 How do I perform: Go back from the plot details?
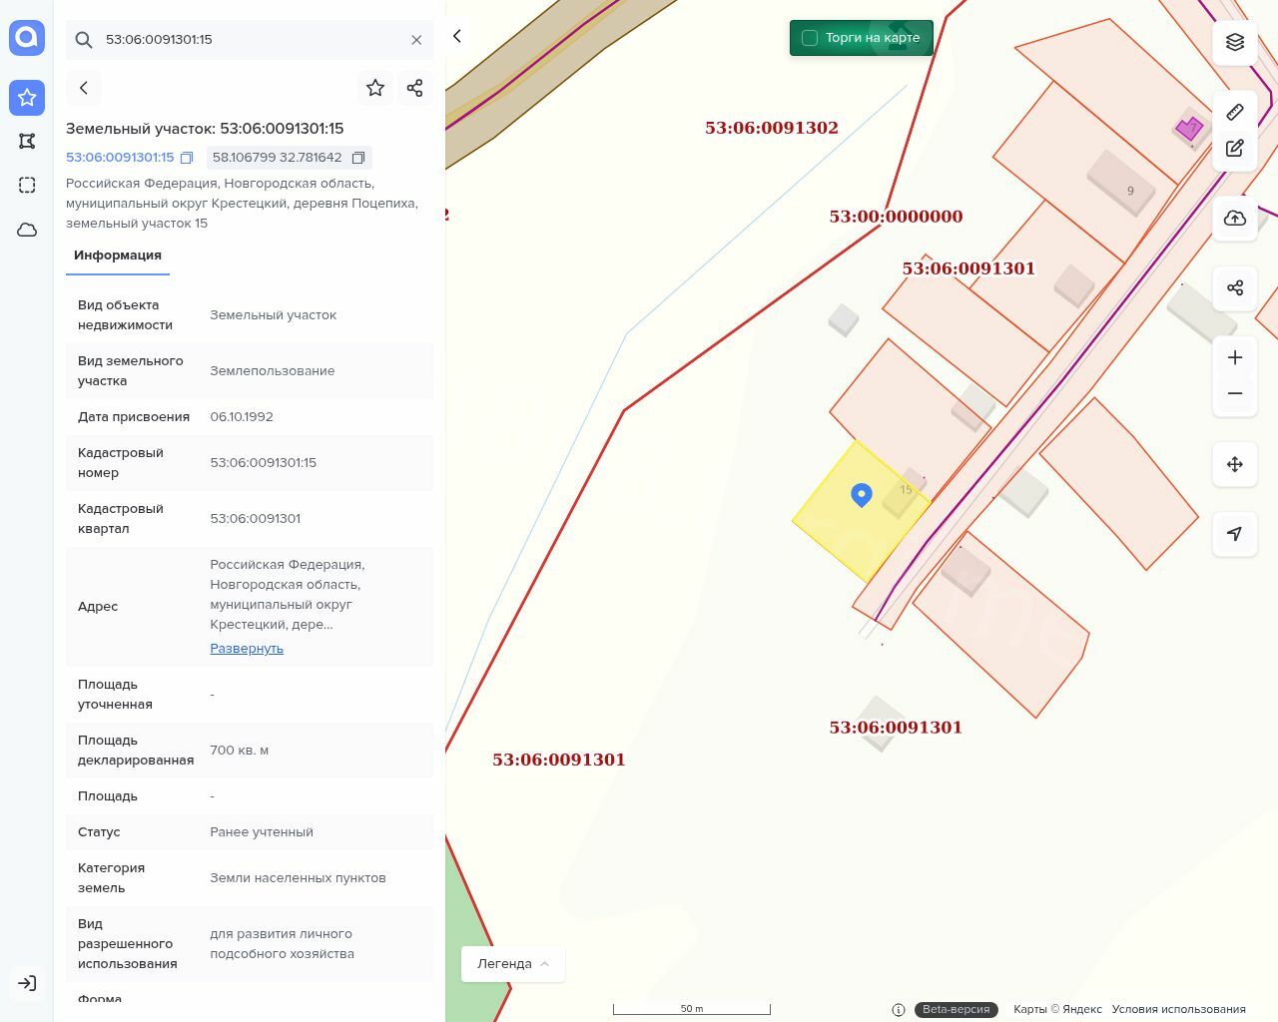(84, 88)
